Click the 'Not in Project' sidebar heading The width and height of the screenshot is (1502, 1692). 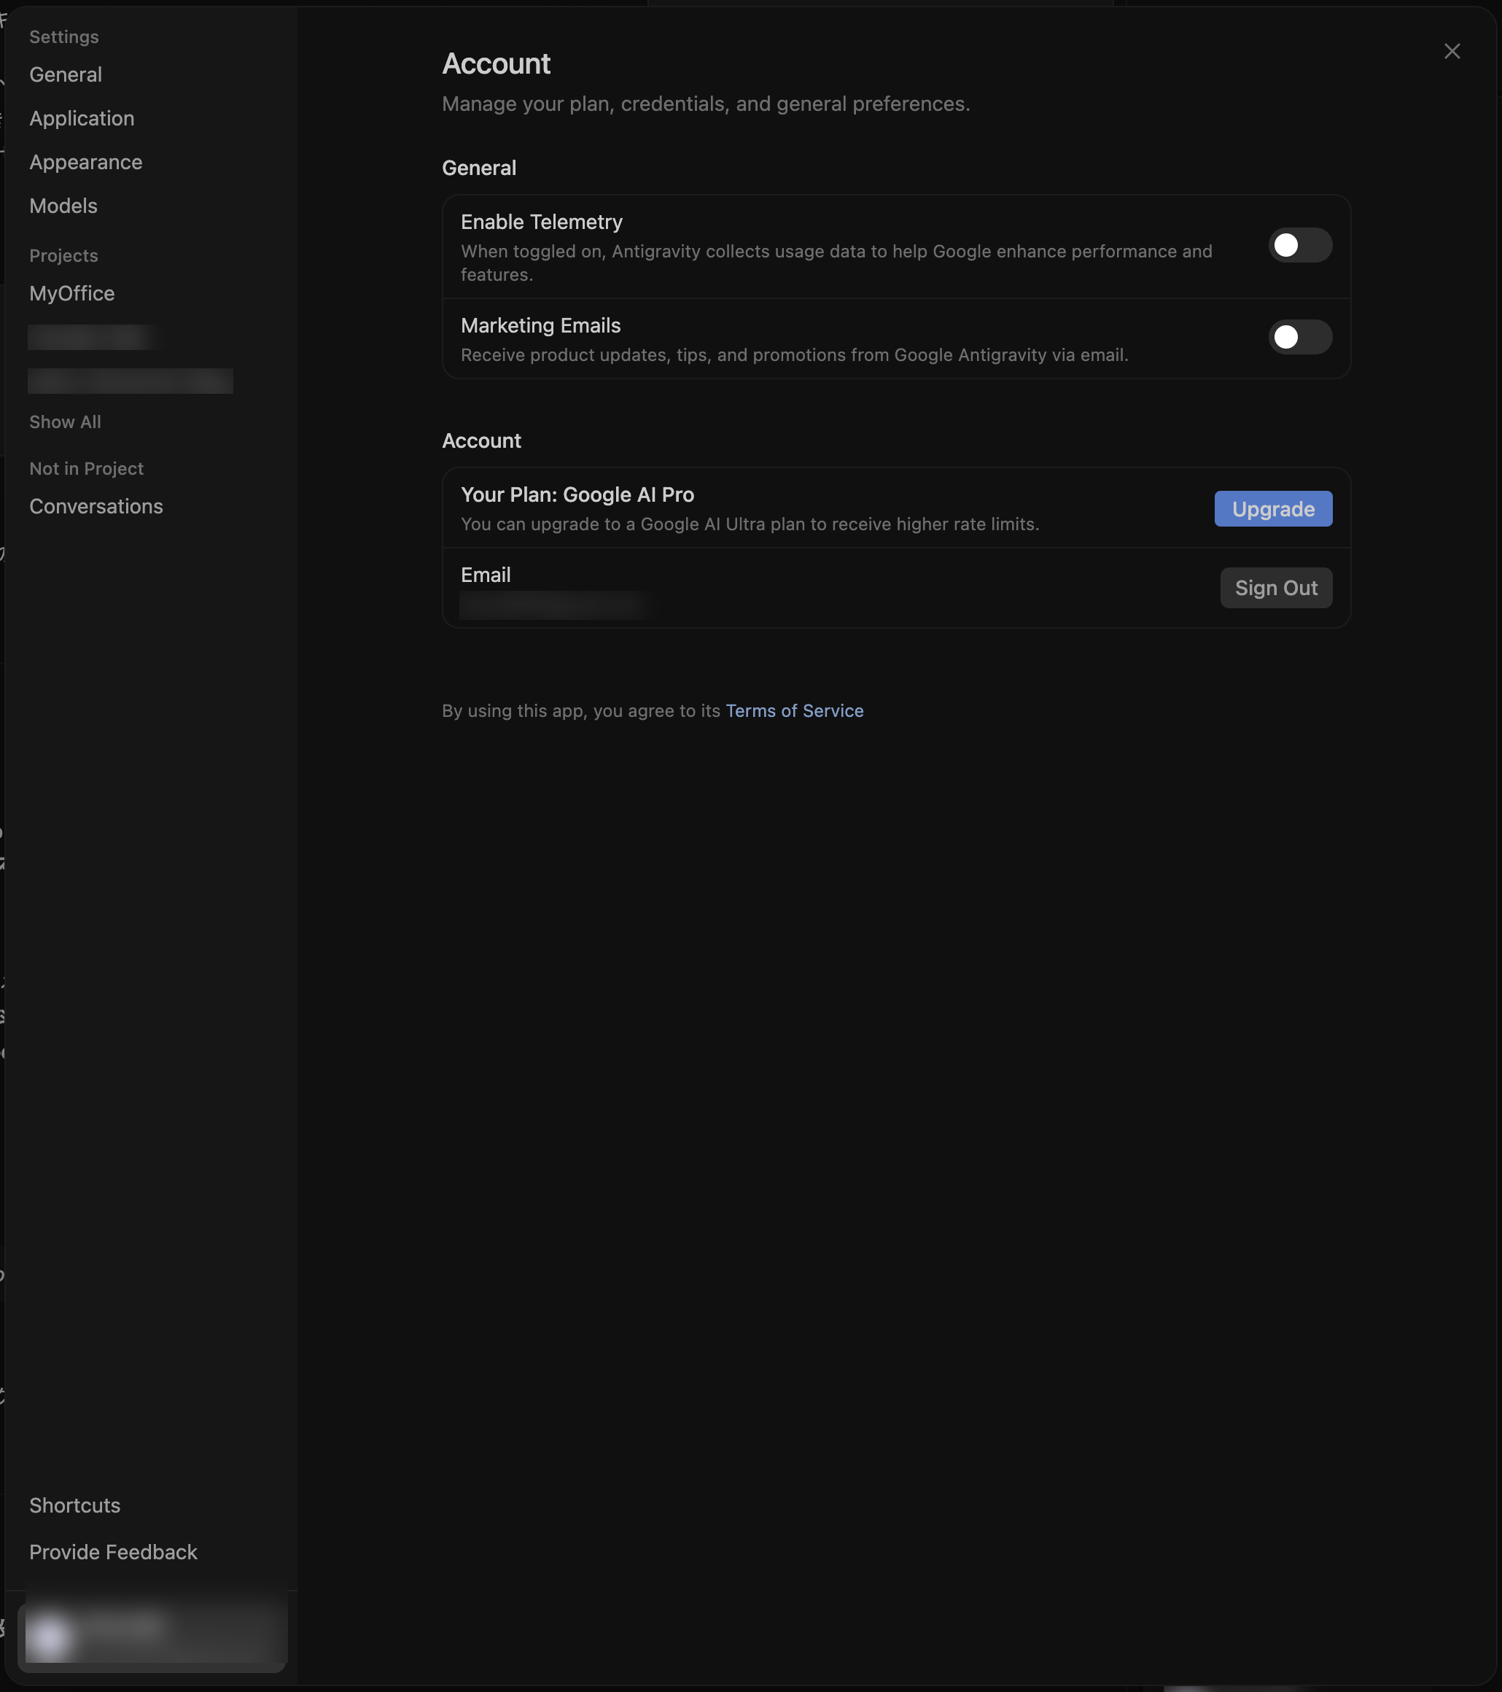point(87,468)
